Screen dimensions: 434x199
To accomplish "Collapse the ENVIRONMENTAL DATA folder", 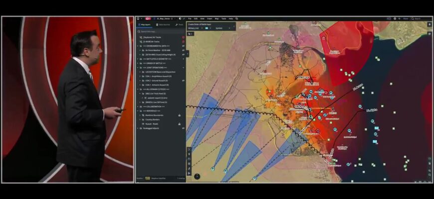I will pos(138,46).
